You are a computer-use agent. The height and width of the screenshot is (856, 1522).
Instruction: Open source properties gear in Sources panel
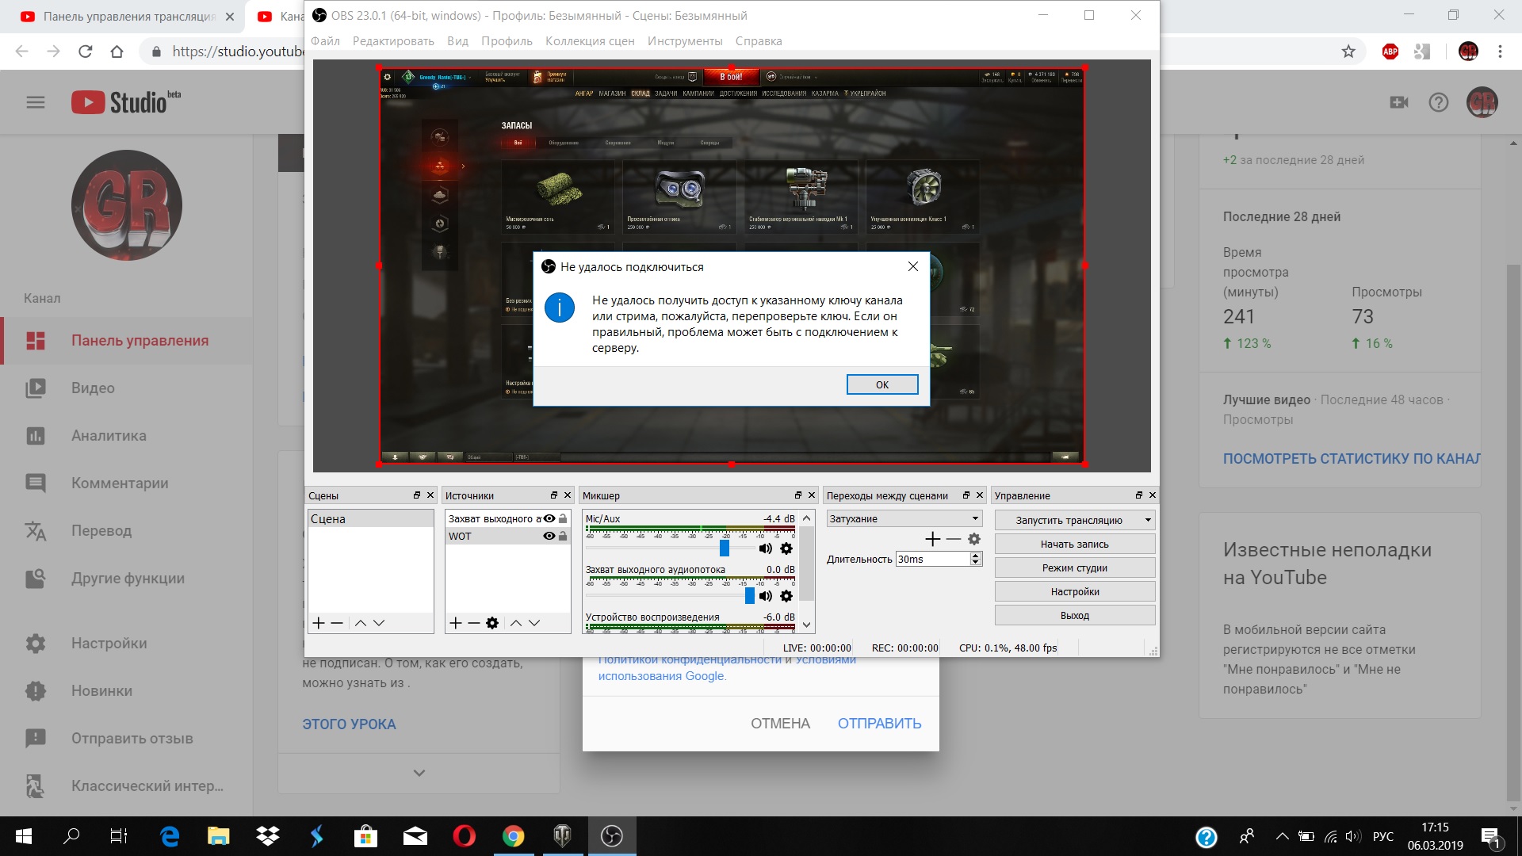click(492, 623)
